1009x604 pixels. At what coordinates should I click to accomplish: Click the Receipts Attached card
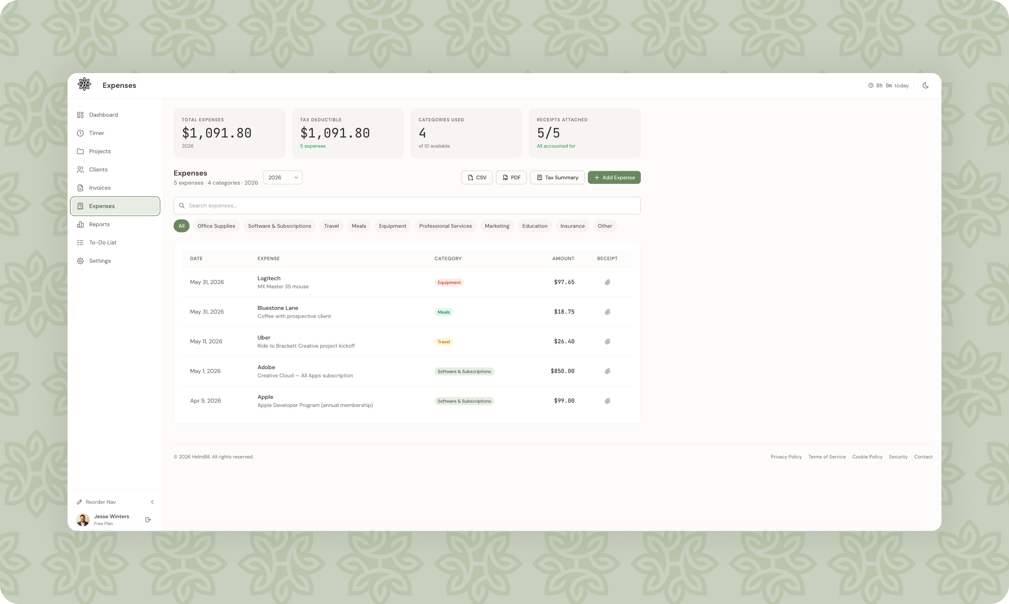tap(585, 133)
